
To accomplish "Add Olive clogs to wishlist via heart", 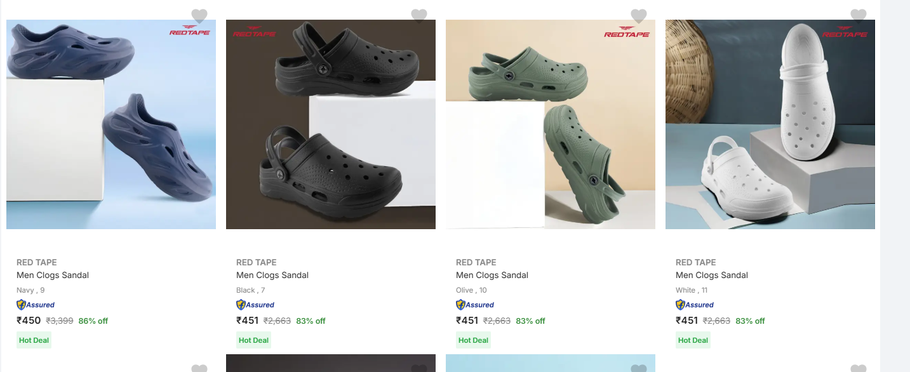I will click(639, 16).
